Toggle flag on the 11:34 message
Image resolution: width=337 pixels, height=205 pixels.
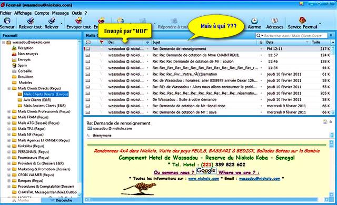coord(101,68)
